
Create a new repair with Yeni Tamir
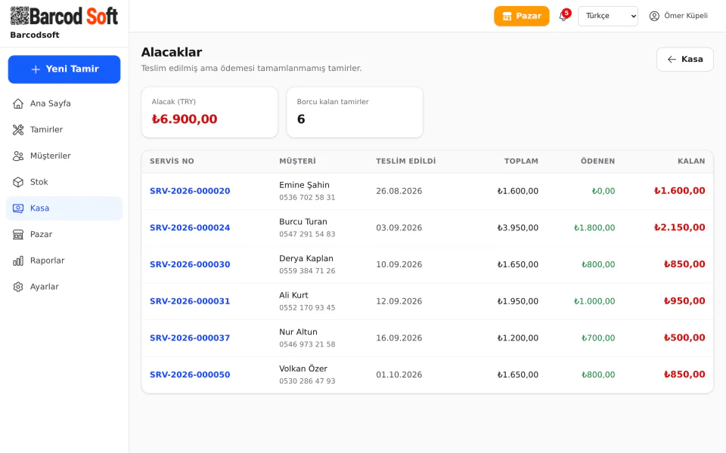pyautogui.click(x=64, y=69)
